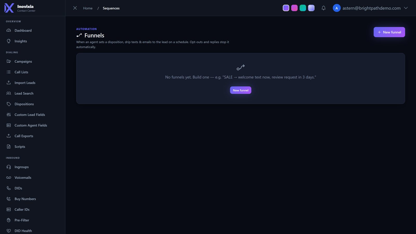The width and height of the screenshot is (416, 234).
Task: Navigate to Campaigns menu item
Action: click(32, 61)
